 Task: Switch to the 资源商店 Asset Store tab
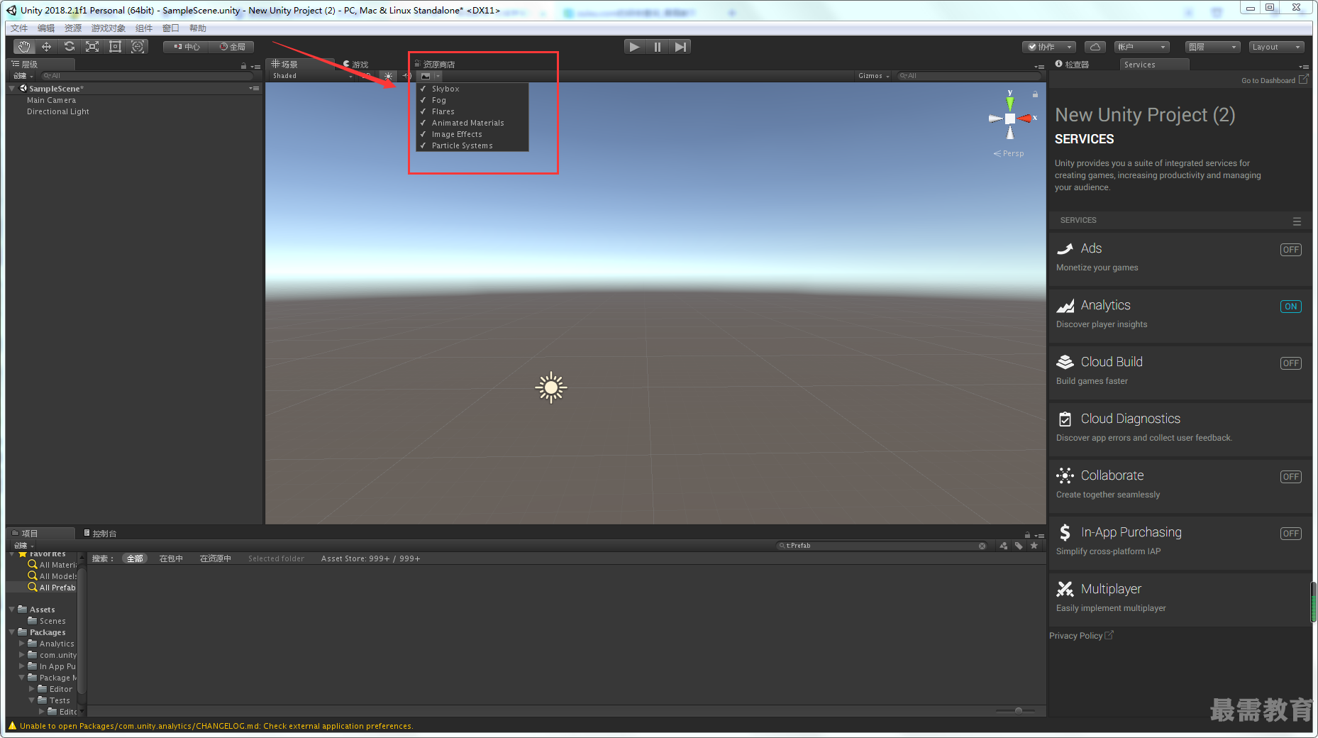tap(435, 65)
